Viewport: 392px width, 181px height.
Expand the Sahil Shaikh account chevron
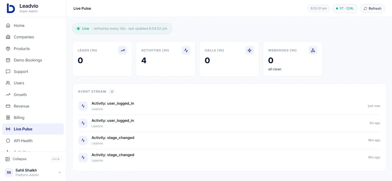click(x=60, y=172)
